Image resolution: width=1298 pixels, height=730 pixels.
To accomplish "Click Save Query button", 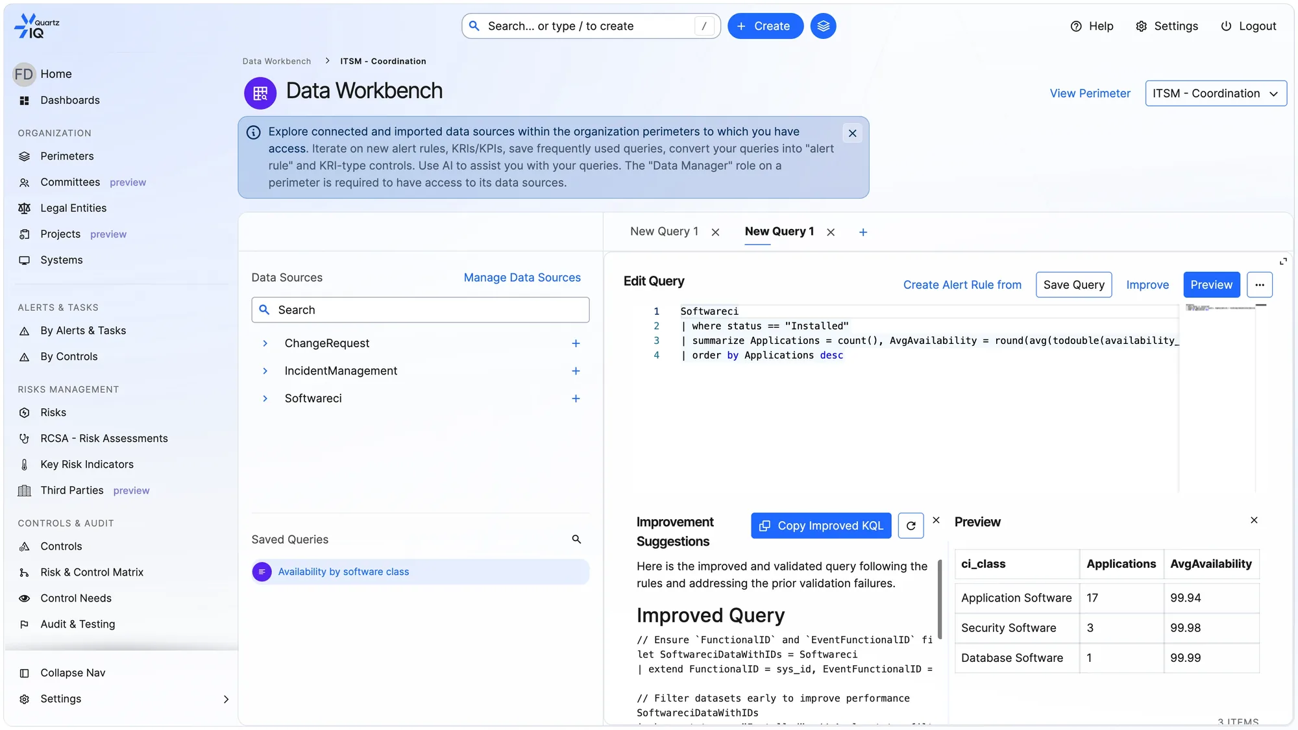I will pyautogui.click(x=1073, y=284).
